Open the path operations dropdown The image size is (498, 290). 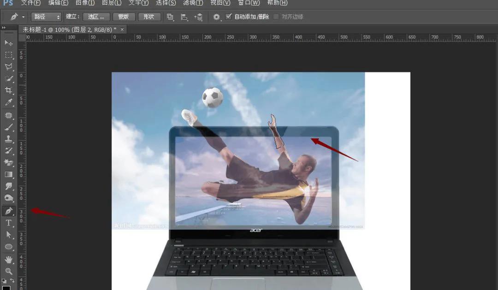170,17
